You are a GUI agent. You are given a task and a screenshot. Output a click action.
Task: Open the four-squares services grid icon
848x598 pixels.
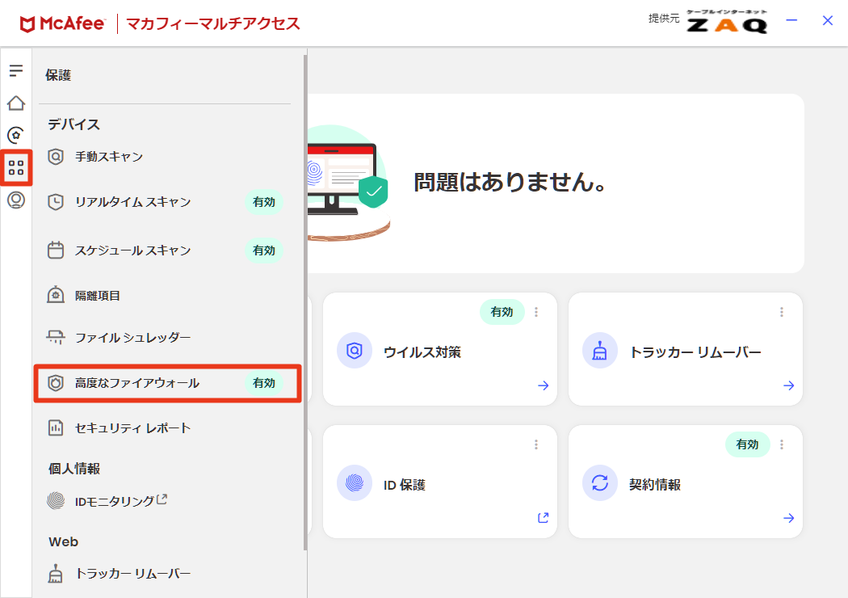[16, 168]
